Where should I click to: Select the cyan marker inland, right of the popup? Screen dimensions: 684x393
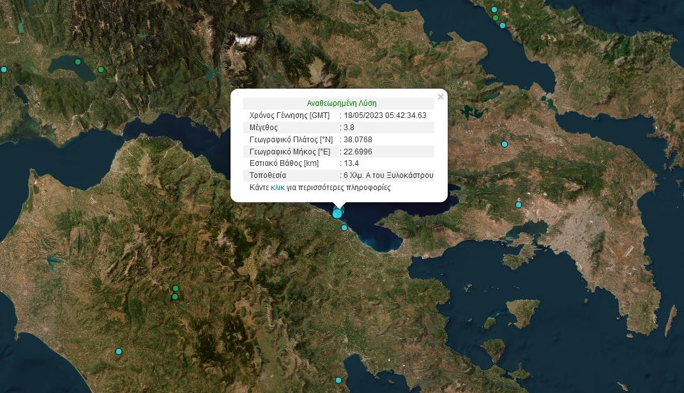pyautogui.click(x=505, y=144)
